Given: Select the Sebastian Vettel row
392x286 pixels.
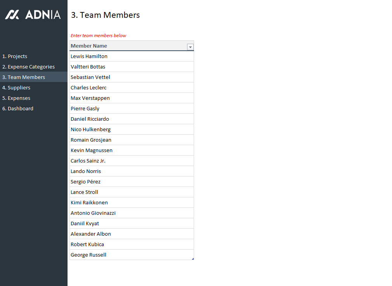Looking at the screenshot, I should coord(90,77).
